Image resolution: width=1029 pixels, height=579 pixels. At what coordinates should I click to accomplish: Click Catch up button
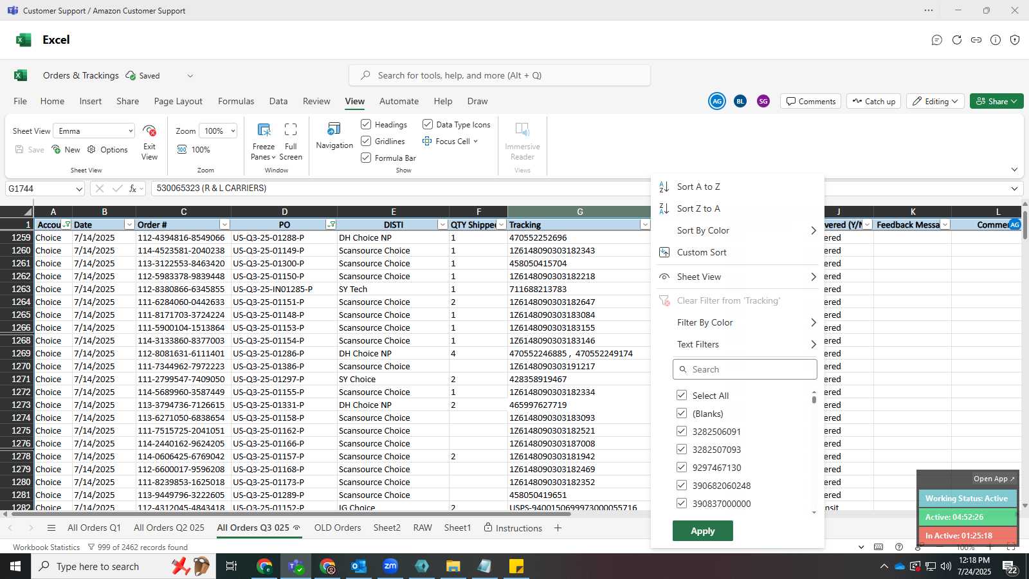point(874,101)
